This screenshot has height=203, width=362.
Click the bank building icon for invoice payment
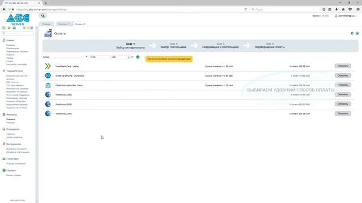(x=48, y=85)
